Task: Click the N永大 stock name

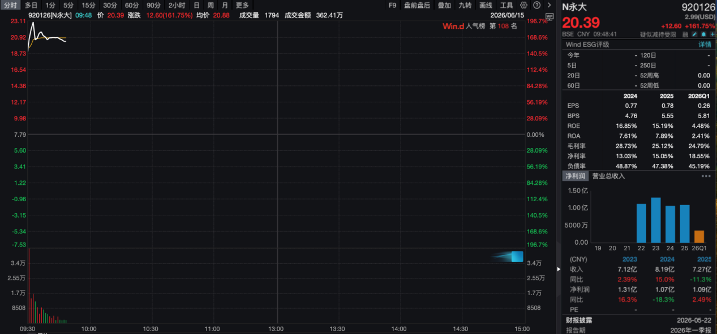Action: 574,7
